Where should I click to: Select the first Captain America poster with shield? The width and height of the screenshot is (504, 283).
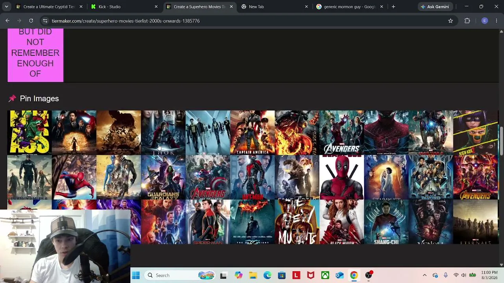pos(252,132)
